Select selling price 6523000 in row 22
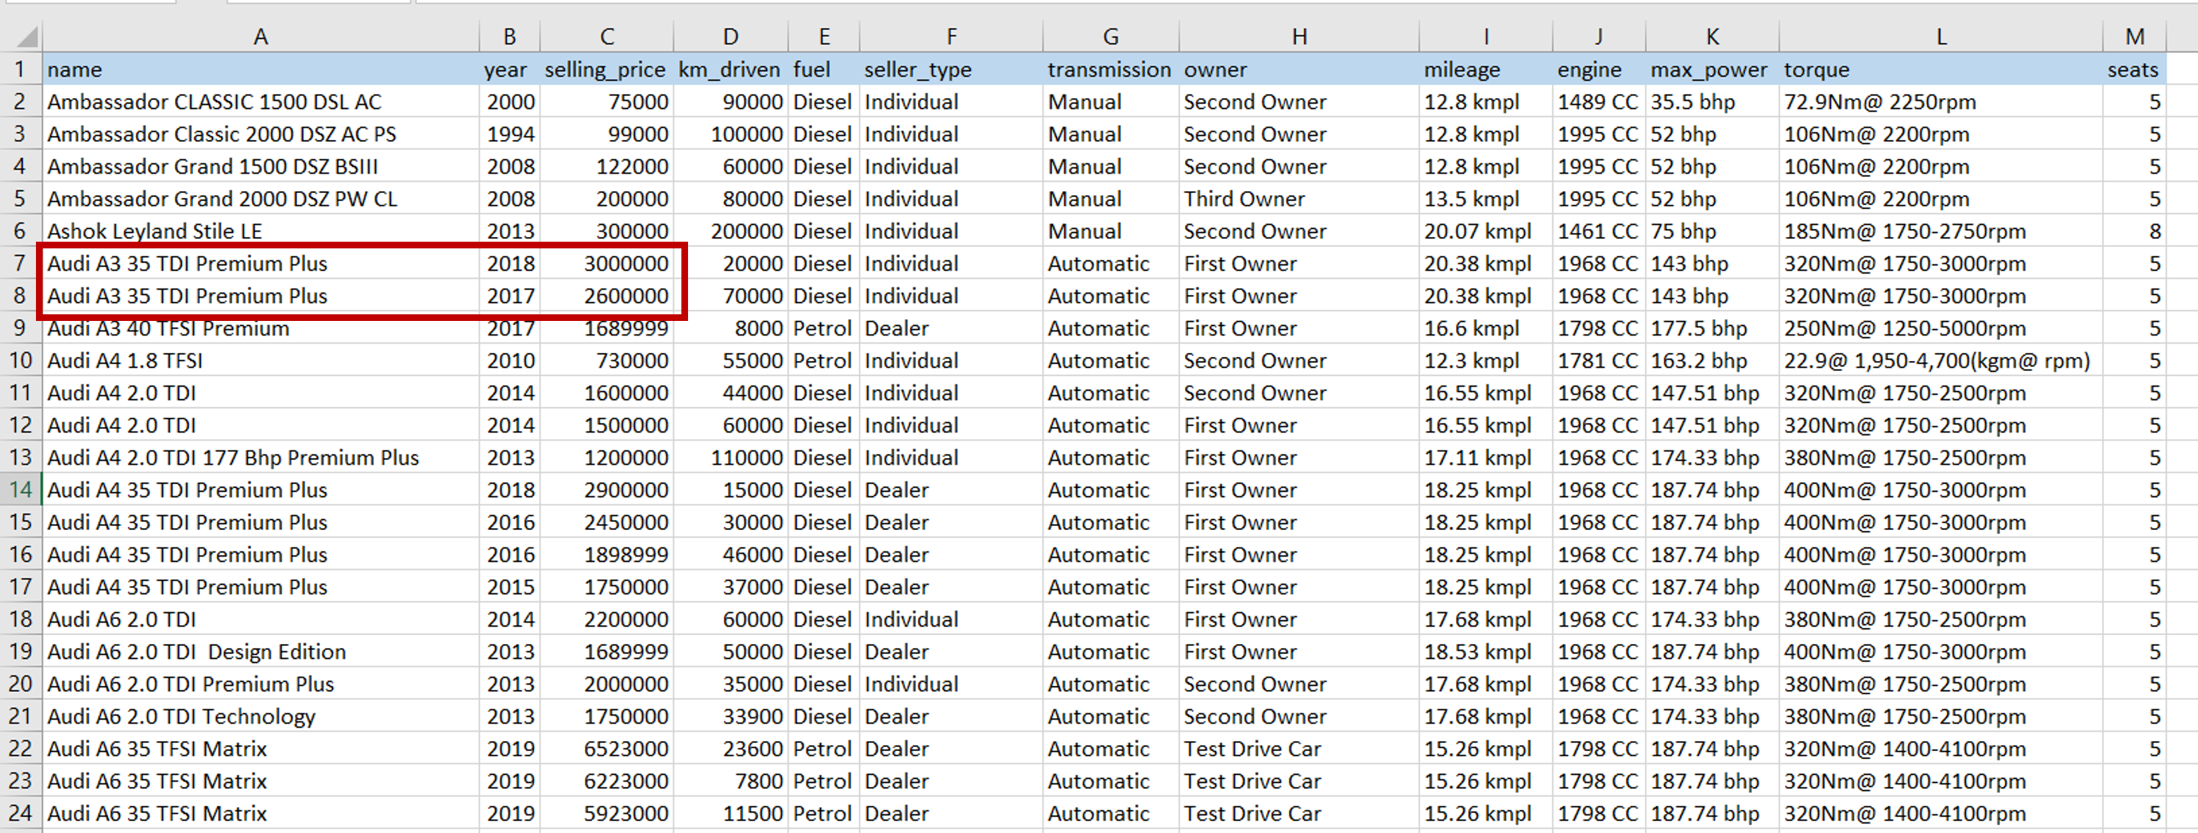Viewport: 2198px width, 833px height. 607,750
